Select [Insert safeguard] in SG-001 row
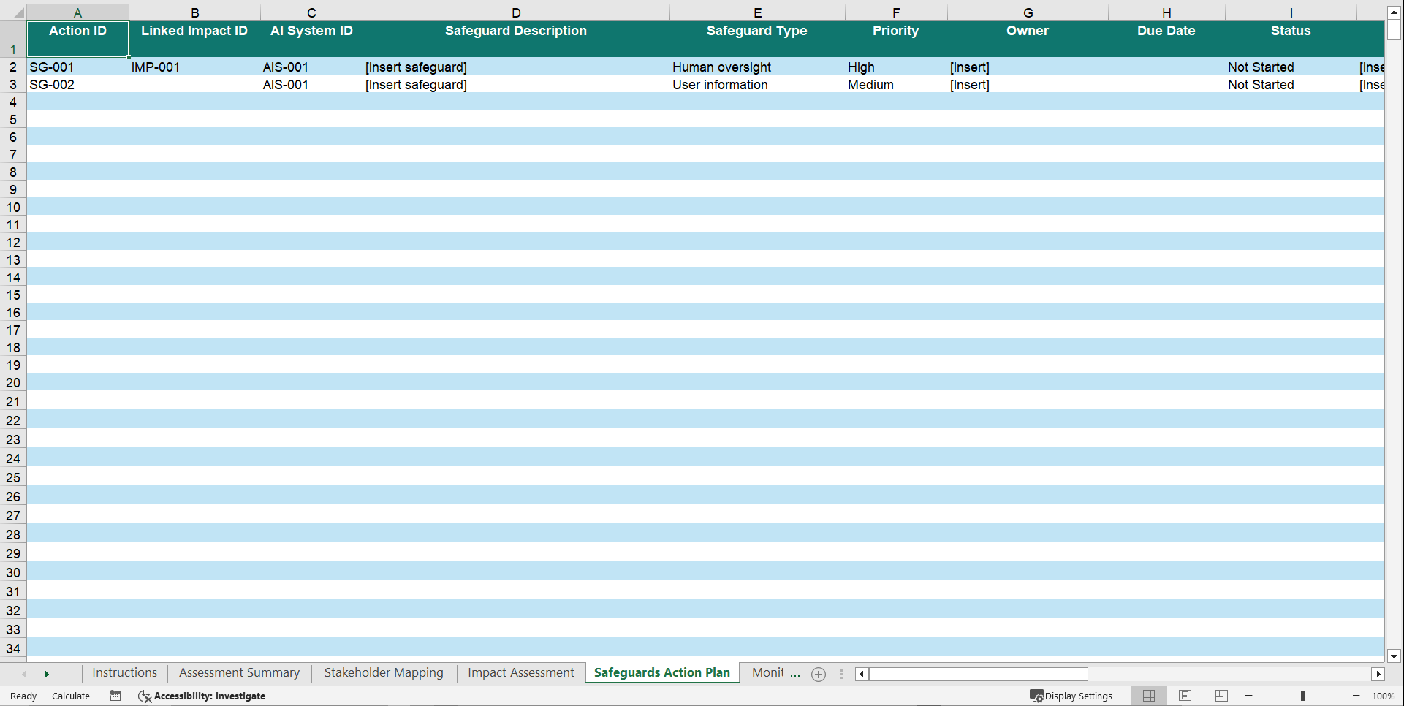This screenshot has width=1404, height=706. (x=516, y=67)
